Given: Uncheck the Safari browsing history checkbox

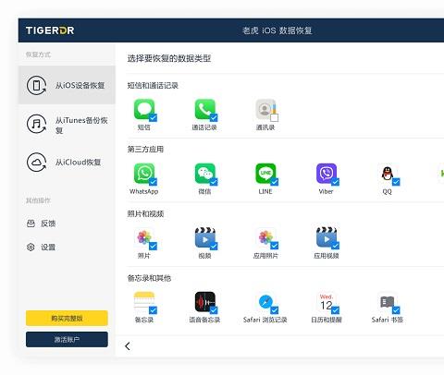Looking at the screenshot, I should [275, 310].
